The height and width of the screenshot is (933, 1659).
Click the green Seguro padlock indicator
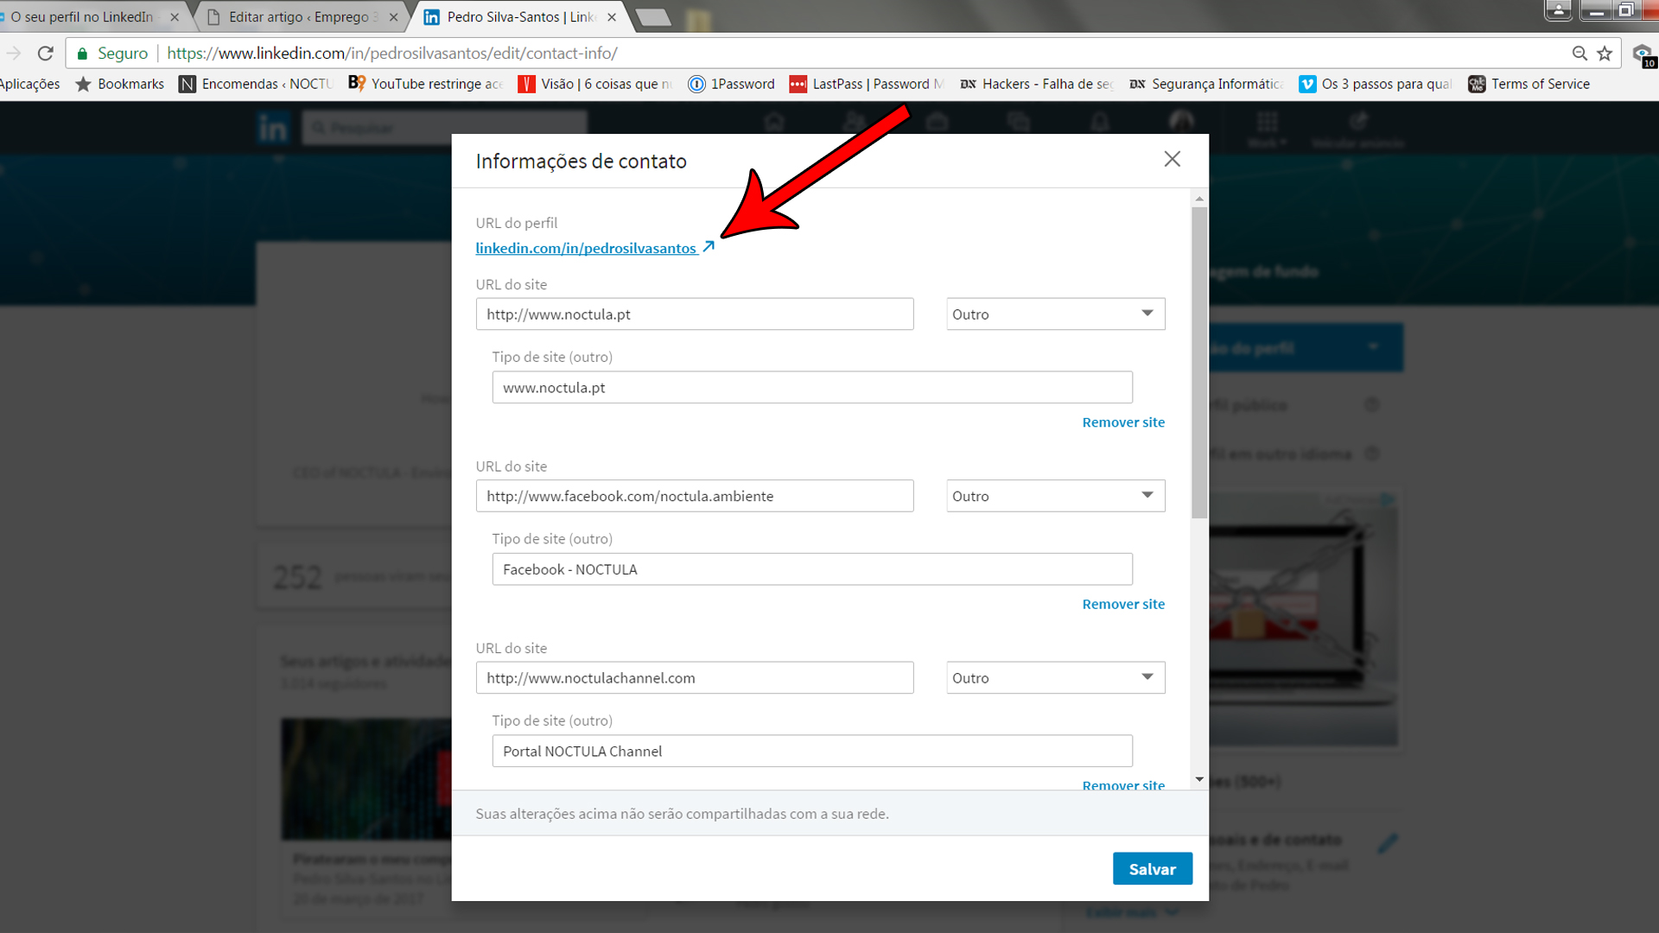coord(112,54)
